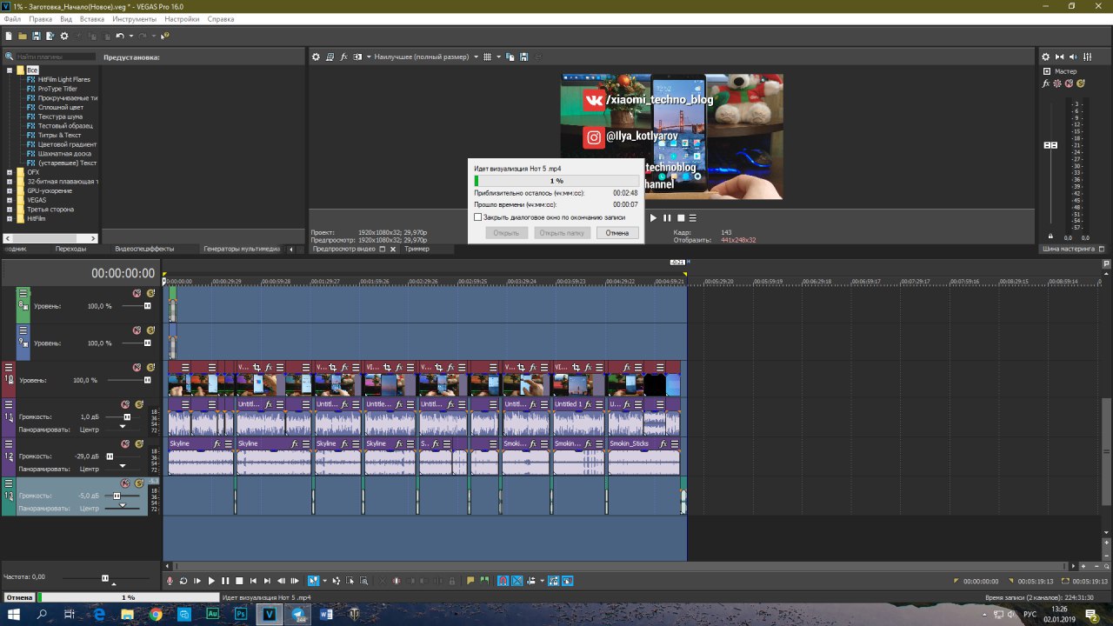Toggle auto ripple icon
The image size is (1113, 626).
530,581
